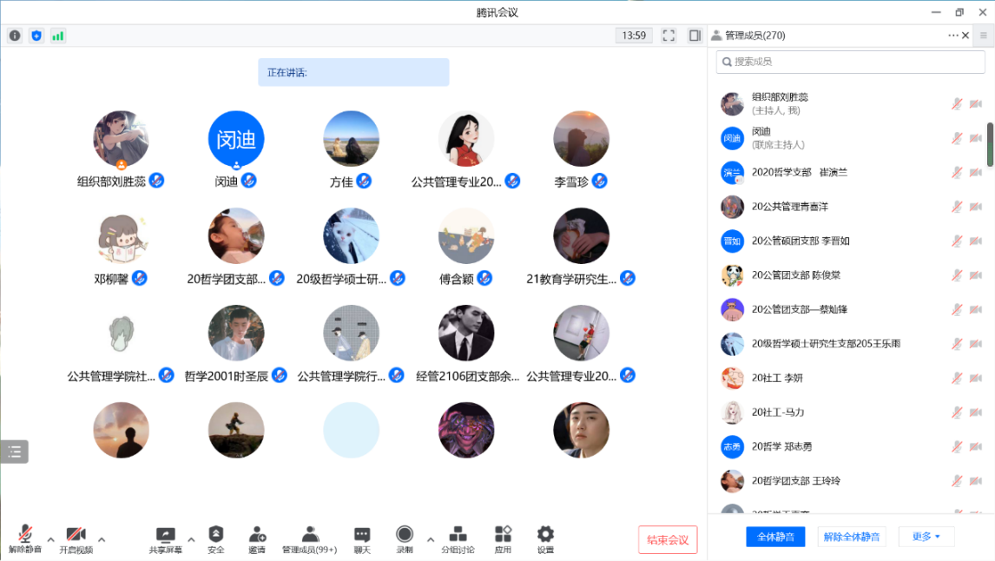Open 设置 settings gear
995x561 pixels.
coord(545,538)
